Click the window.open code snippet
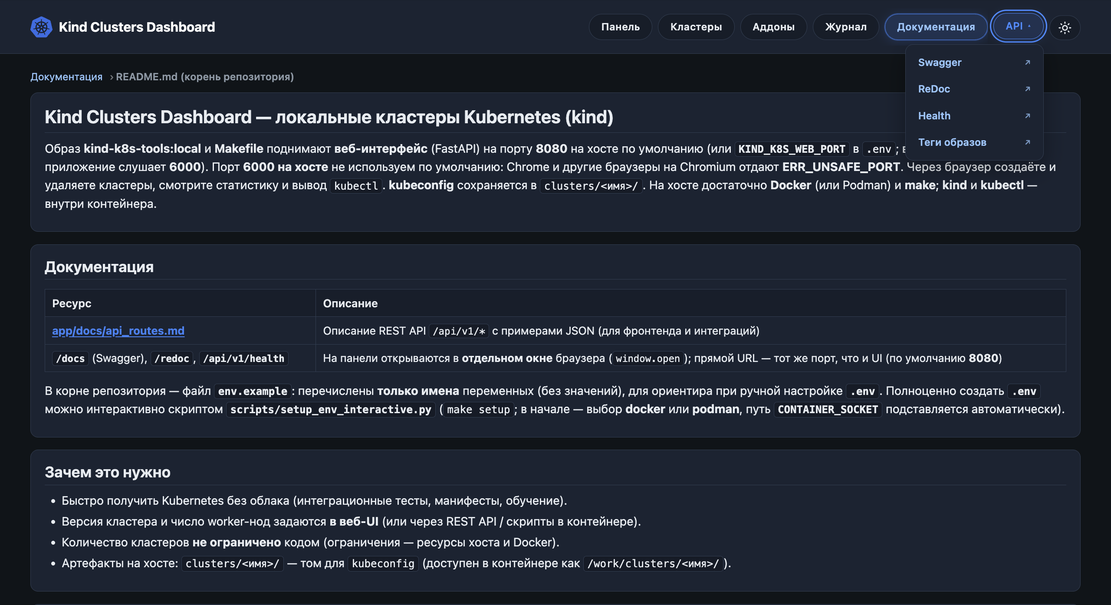1111x605 pixels. point(648,358)
